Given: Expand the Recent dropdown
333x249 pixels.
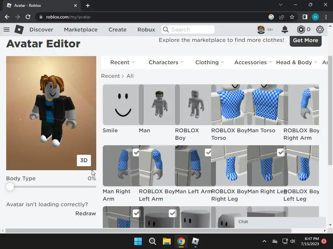Looking at the screenshot, I should point(123,62).
